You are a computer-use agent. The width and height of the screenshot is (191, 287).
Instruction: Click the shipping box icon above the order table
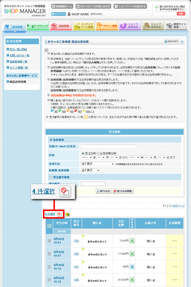coord(67,214)
